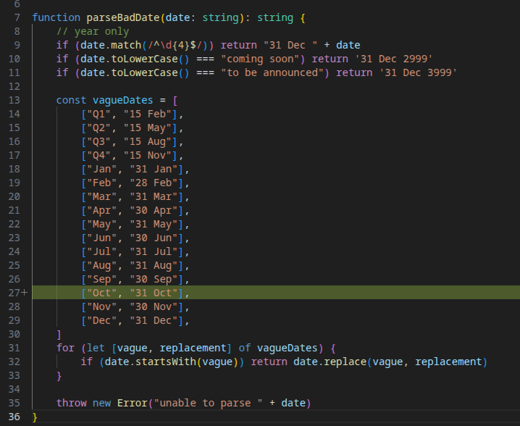Viewport: 520px width, 426px height.
Task: Click the "31 May" string on line 22
Action: click(x=154, y=225)
